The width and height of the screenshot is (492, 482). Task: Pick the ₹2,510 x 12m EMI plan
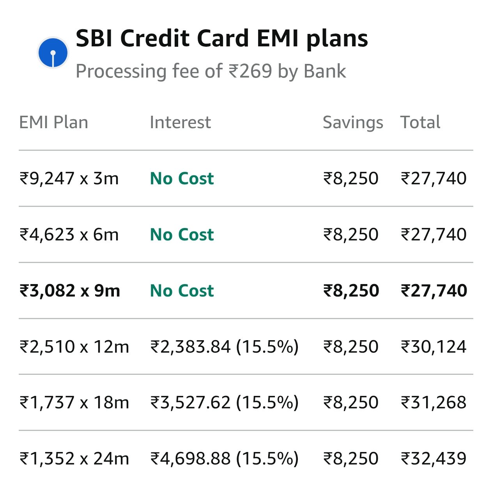click(74, 347)
